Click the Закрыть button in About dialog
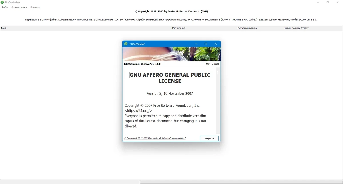 point(209,138)
